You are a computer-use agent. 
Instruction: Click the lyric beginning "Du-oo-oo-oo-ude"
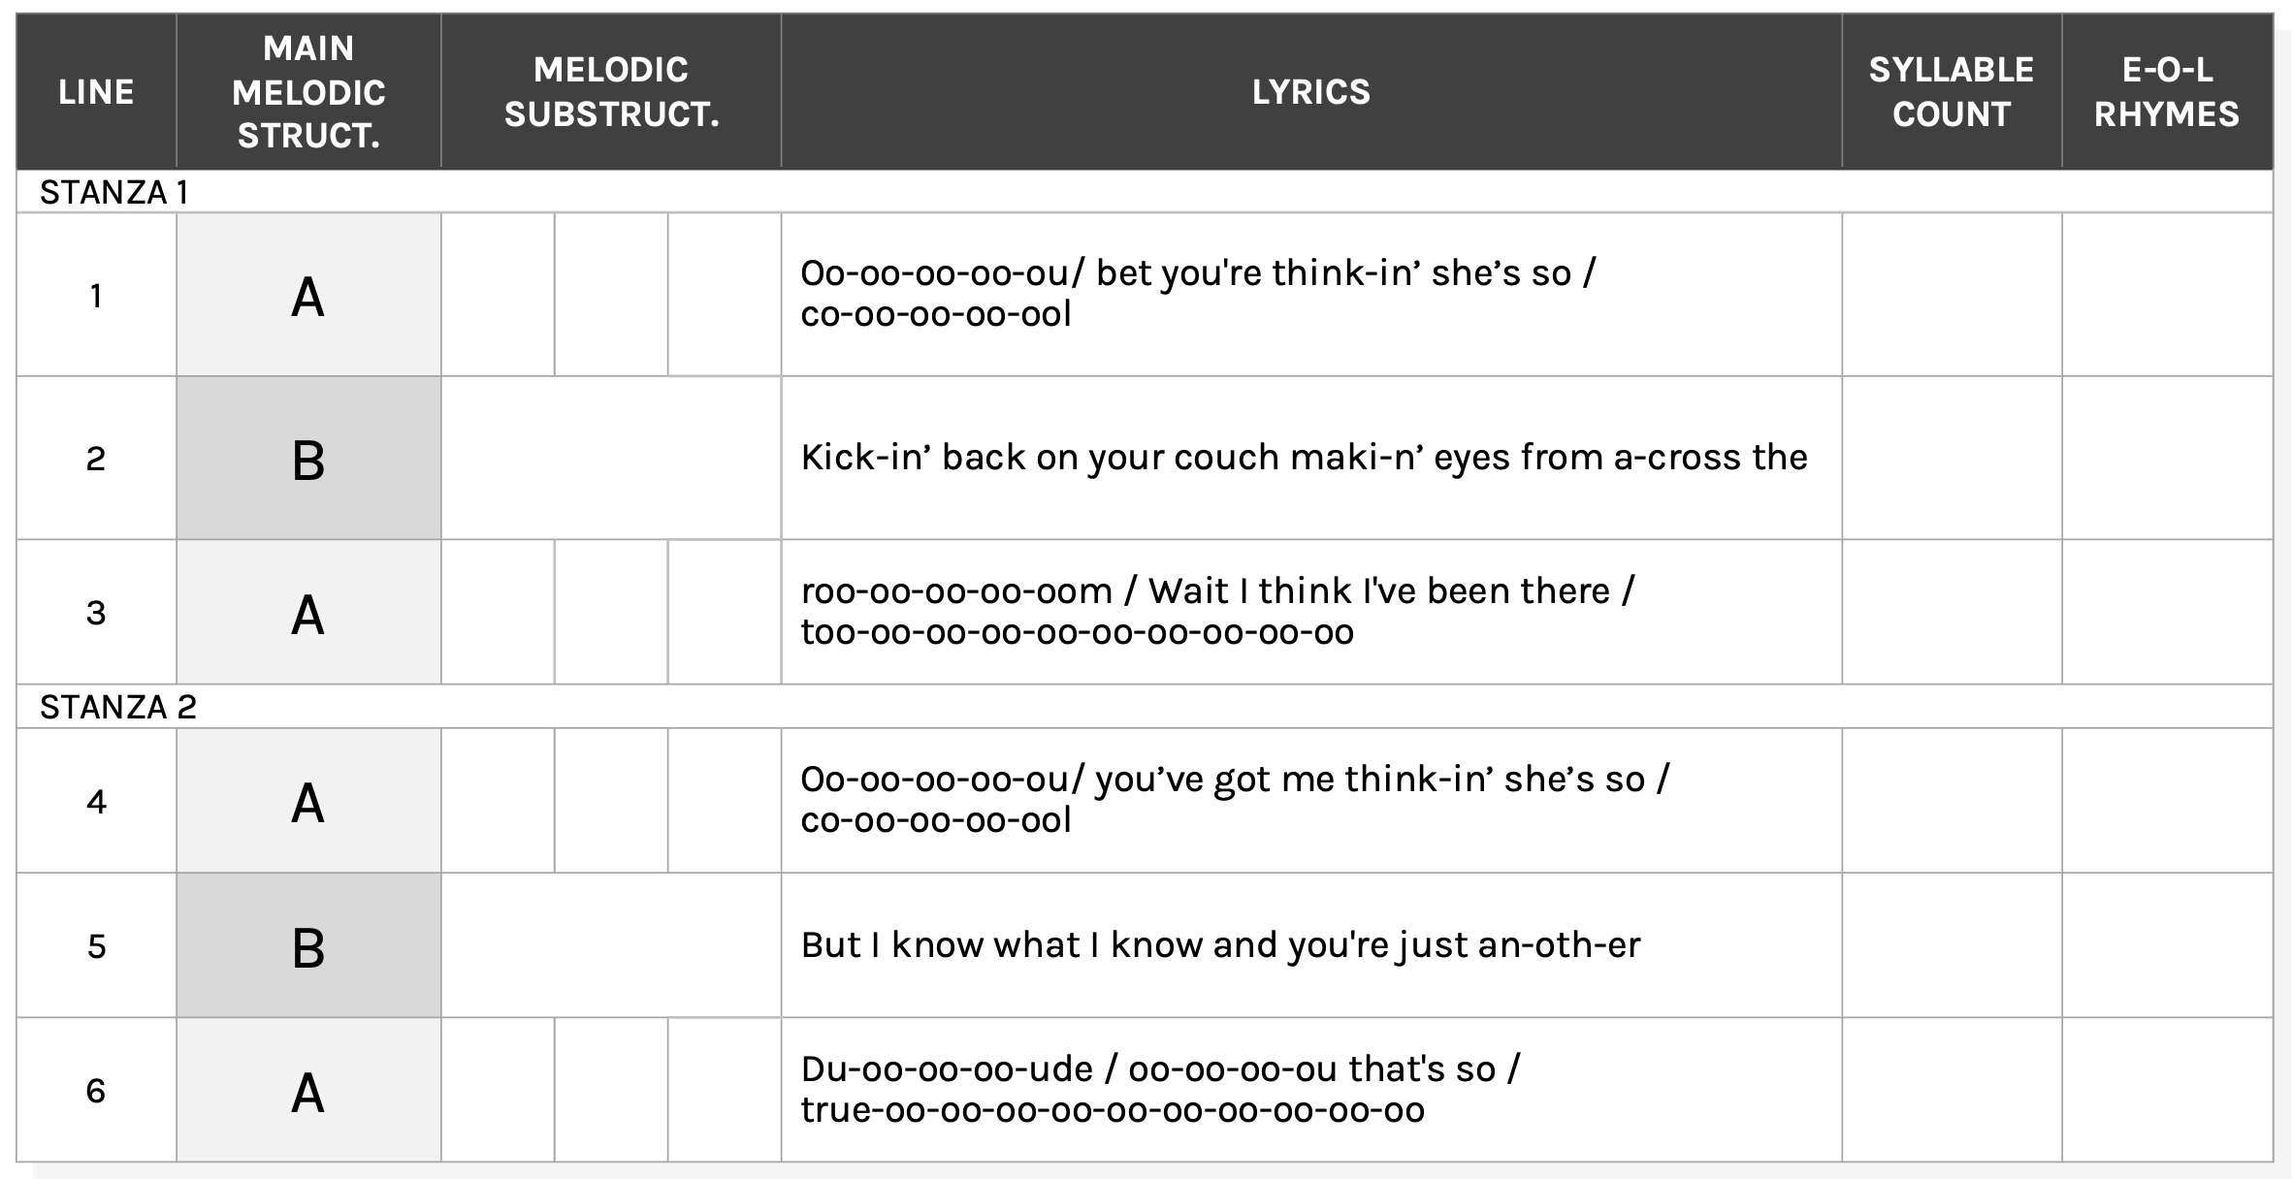coord(1160,1089)
